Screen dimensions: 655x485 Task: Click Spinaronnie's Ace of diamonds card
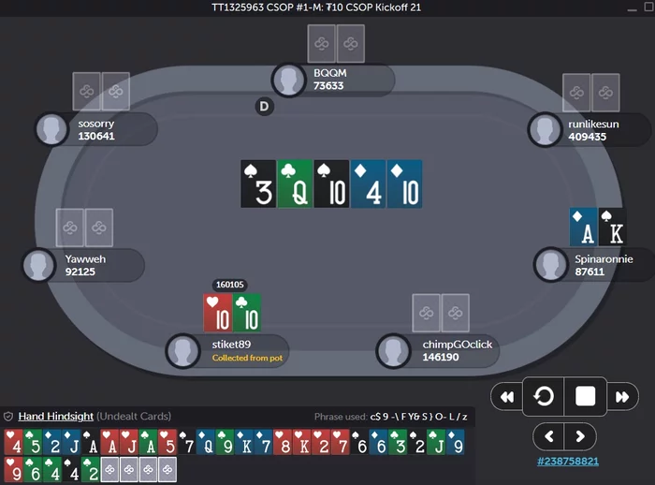point(583,227)
